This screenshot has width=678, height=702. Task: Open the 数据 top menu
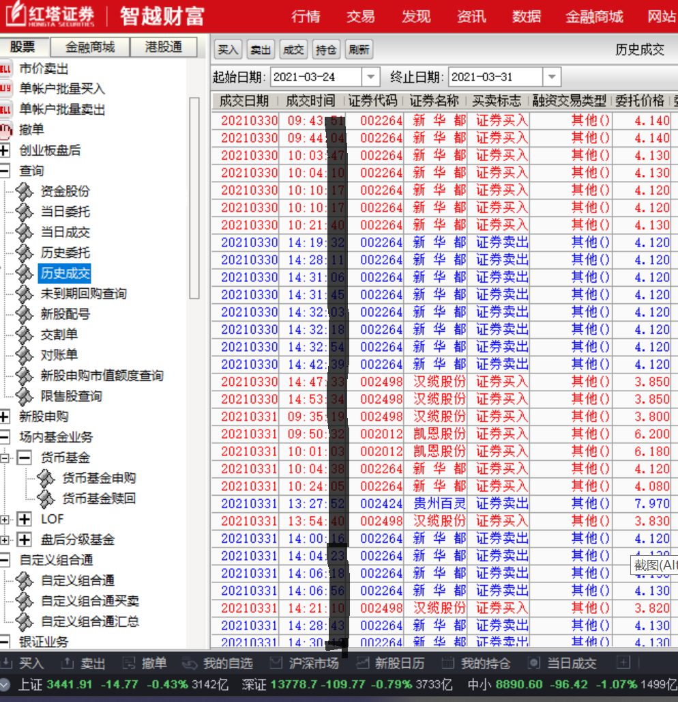point(527,17)
